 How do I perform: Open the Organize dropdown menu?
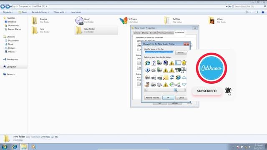(8, 12)
